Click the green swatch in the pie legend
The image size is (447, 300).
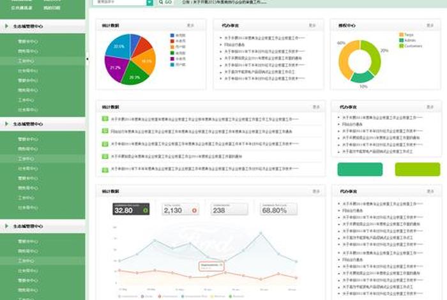172,53
